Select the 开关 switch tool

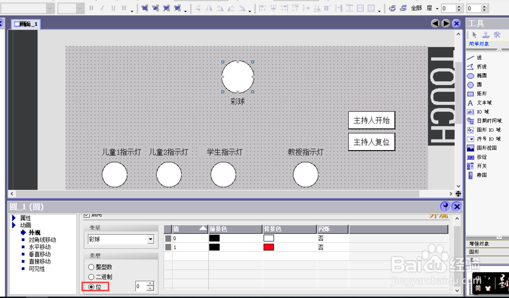476,166
